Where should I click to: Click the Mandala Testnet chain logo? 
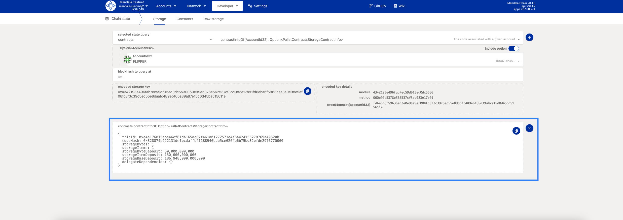(x=111, y=6)
